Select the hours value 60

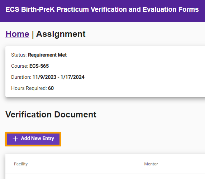pos(51,88)
